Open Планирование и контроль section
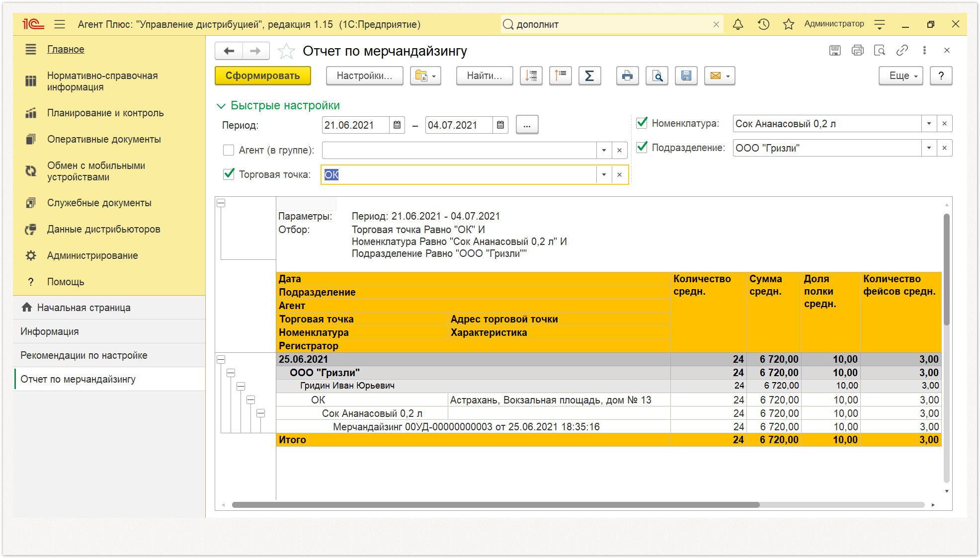 105,113
